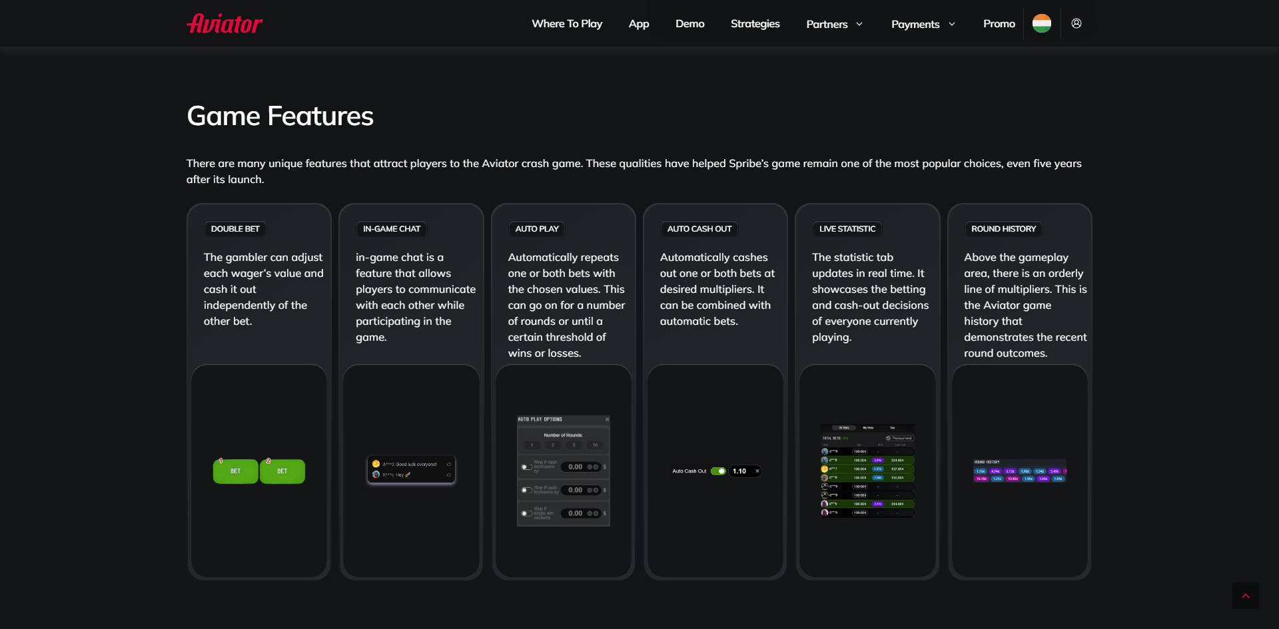Screen dimensions: 1279x629
Task: Click 'The gambler can adjust' description
Action: pos(264,289)
